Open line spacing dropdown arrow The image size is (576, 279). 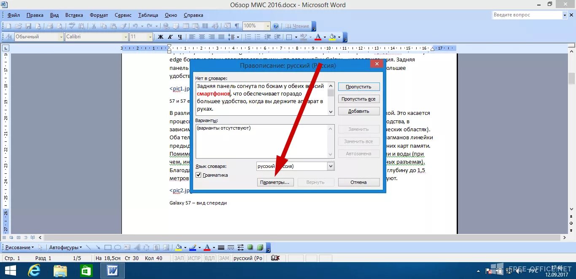pyautogui.click(x=238, y=37)
